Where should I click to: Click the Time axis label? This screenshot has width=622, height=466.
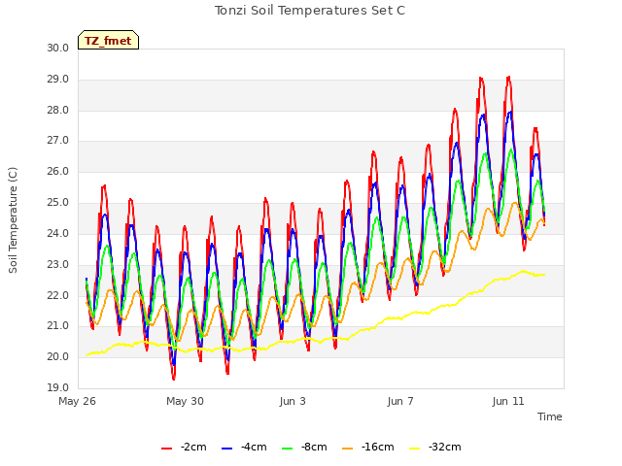(x=550, y=416)
